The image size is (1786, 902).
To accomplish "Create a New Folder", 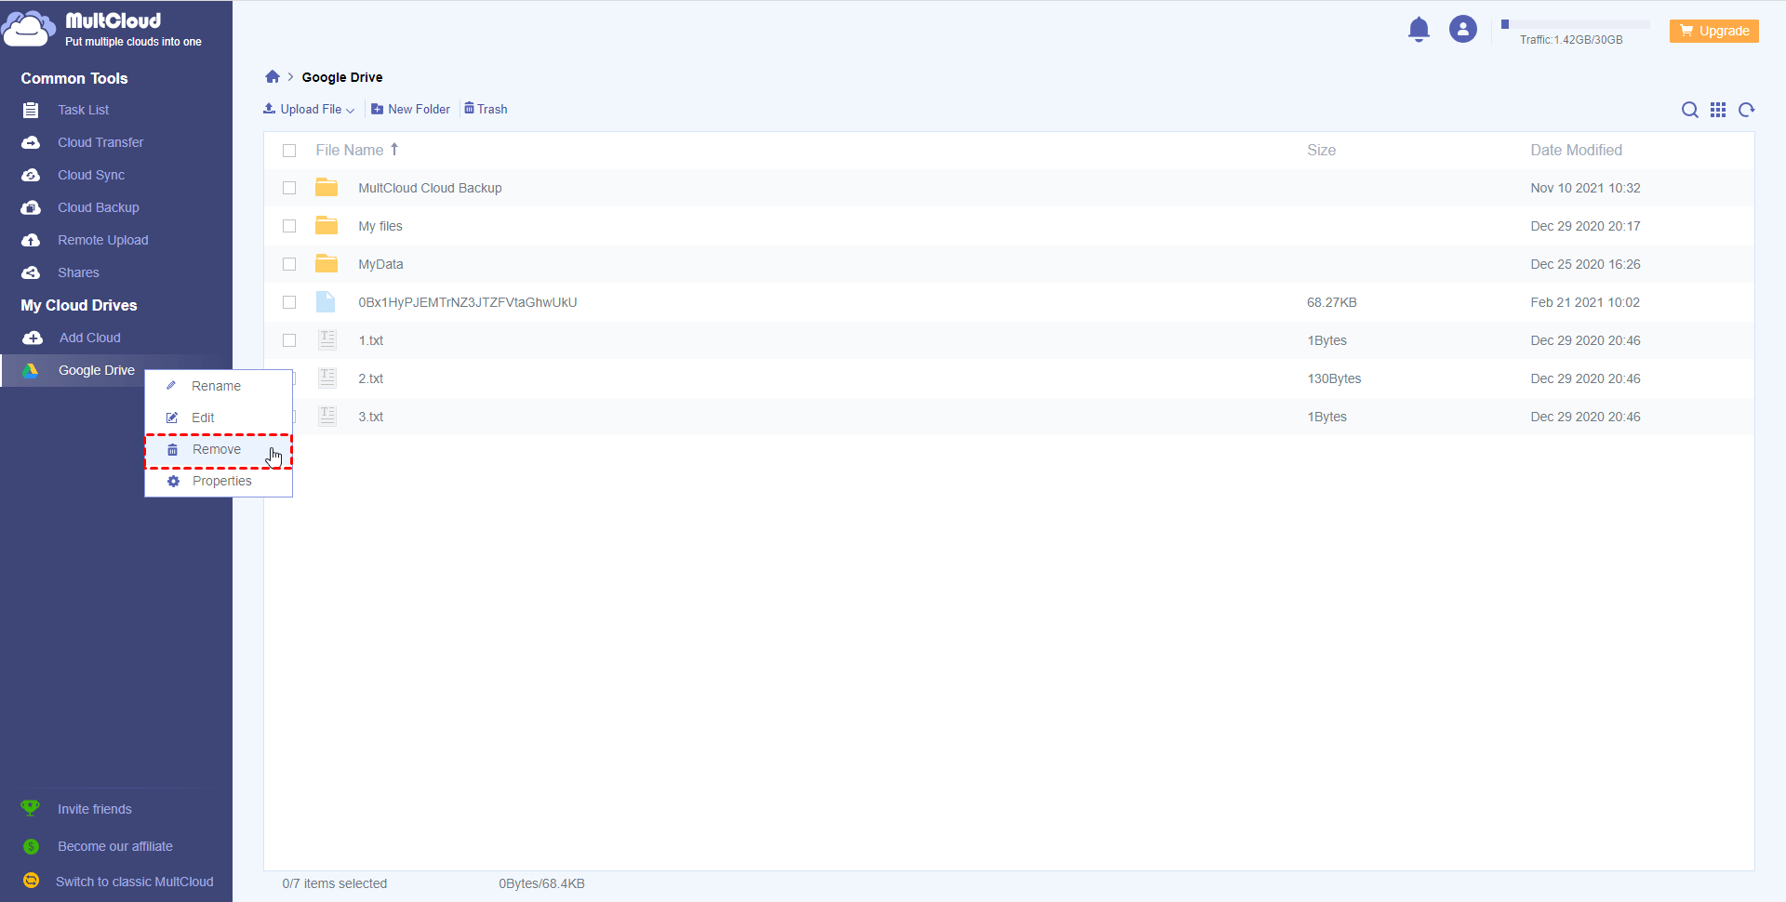I will point(410,109).
